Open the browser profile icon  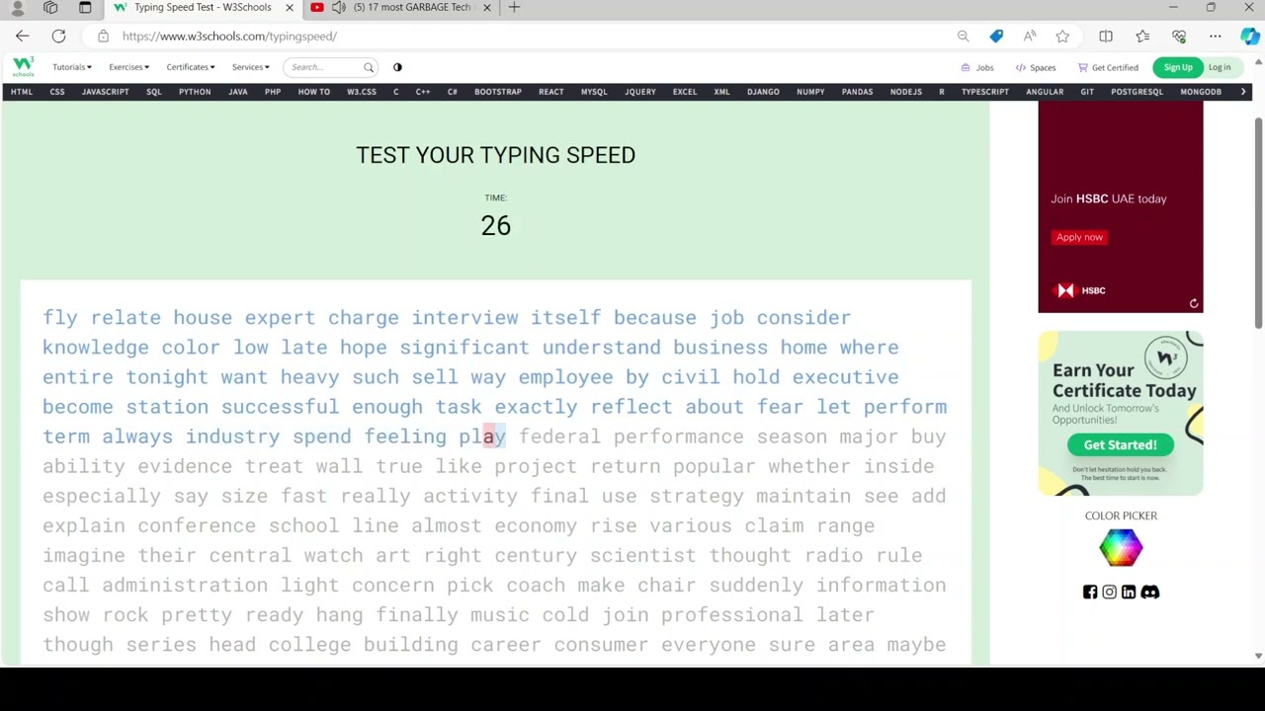(17, 8)
